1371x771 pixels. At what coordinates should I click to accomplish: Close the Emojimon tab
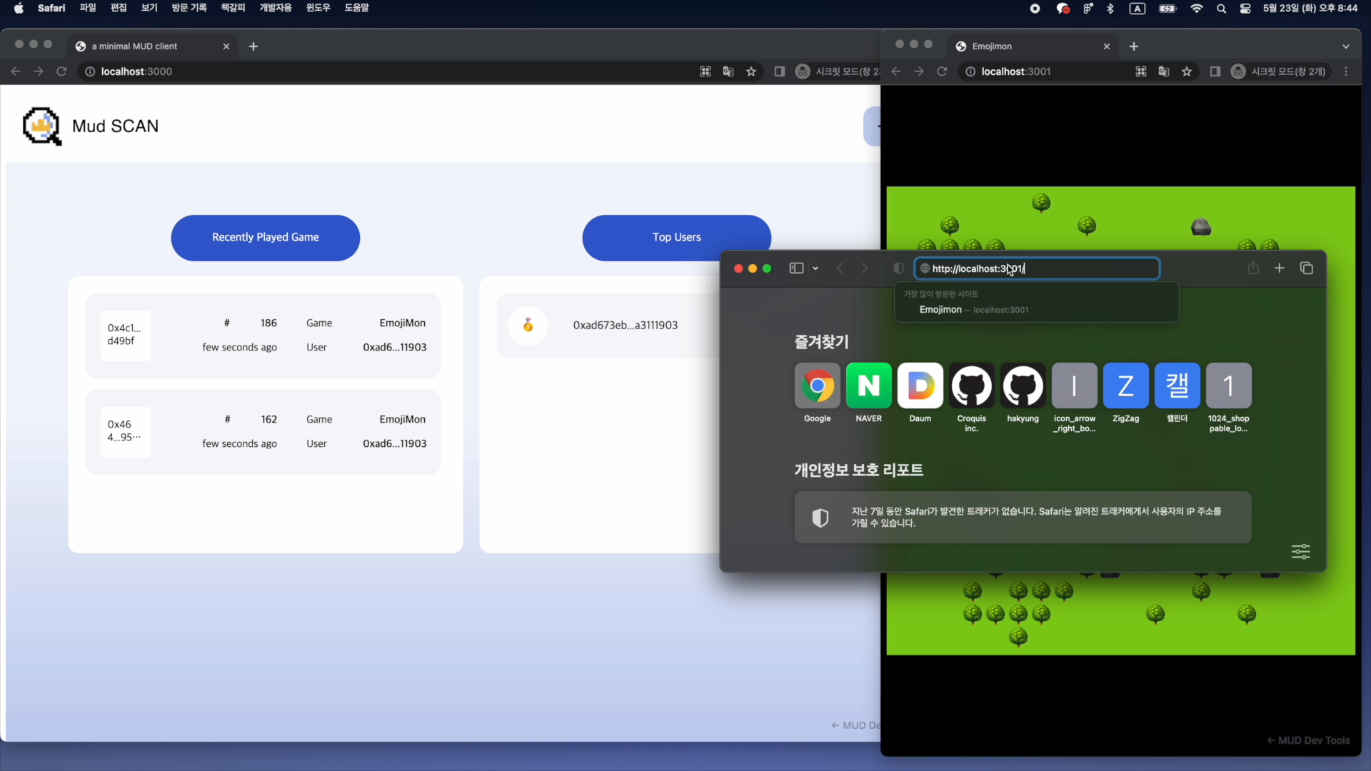(1107, 46)
